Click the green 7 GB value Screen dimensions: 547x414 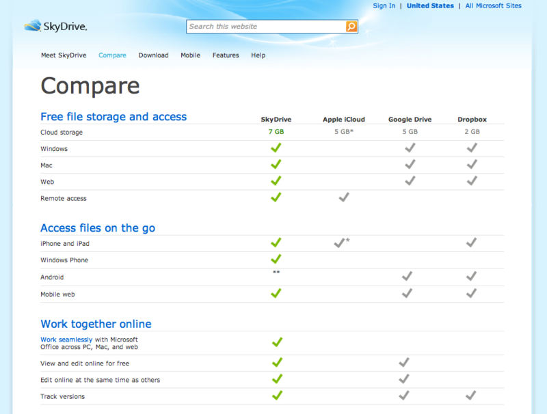[x=276, y=132]
